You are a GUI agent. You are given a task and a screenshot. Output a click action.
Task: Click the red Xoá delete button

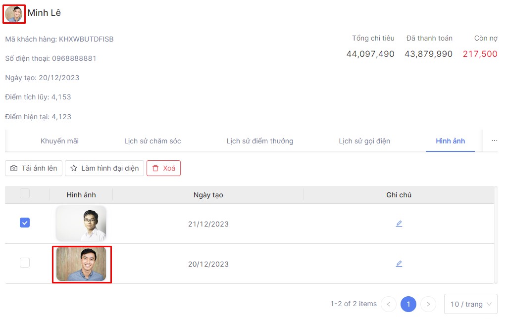pos(163,168)
